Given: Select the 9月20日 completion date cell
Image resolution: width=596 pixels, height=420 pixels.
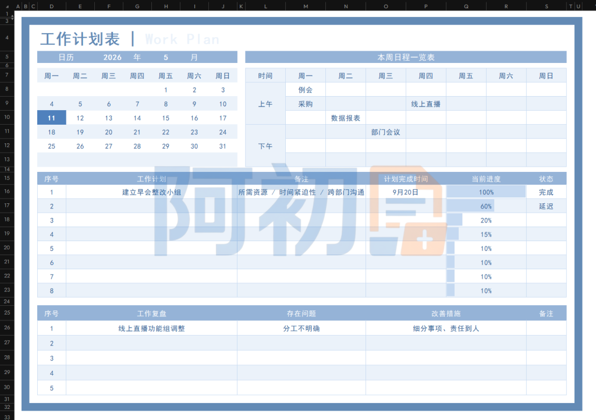Looking at the screenshot, I should click(406, 192).
